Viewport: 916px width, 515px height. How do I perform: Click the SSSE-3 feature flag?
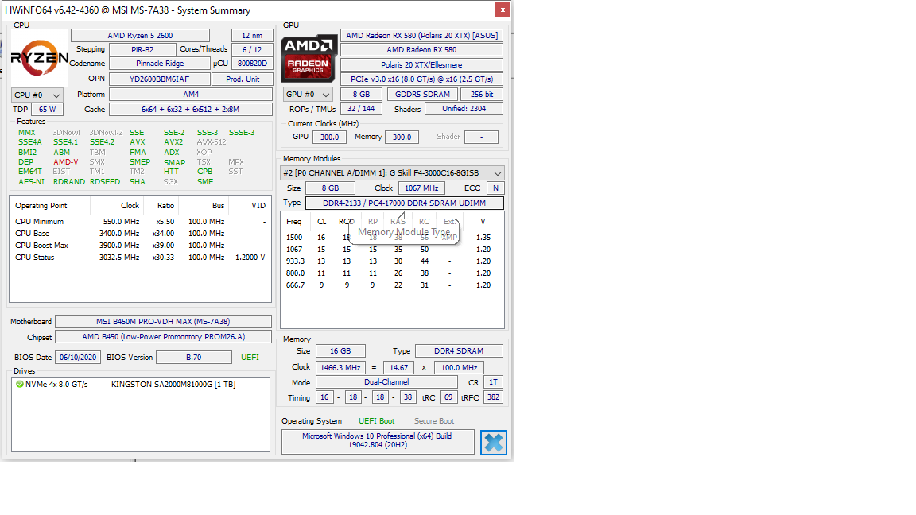(x=242, y=133)
